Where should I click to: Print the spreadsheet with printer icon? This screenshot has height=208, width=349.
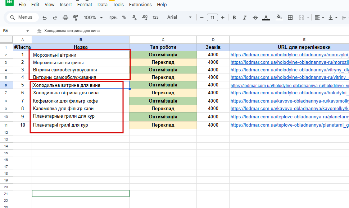click(65, 18)
